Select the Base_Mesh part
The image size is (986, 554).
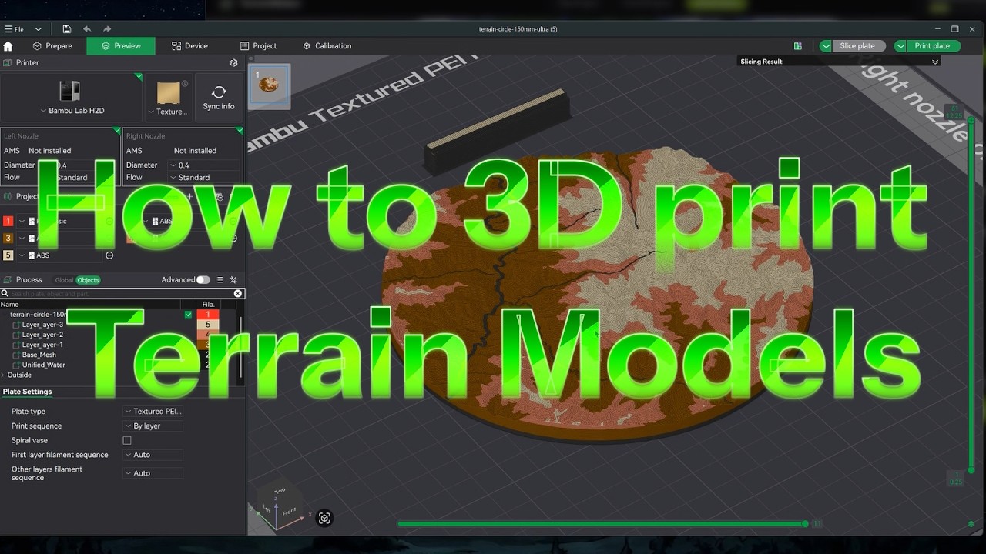tap(39, 355)
